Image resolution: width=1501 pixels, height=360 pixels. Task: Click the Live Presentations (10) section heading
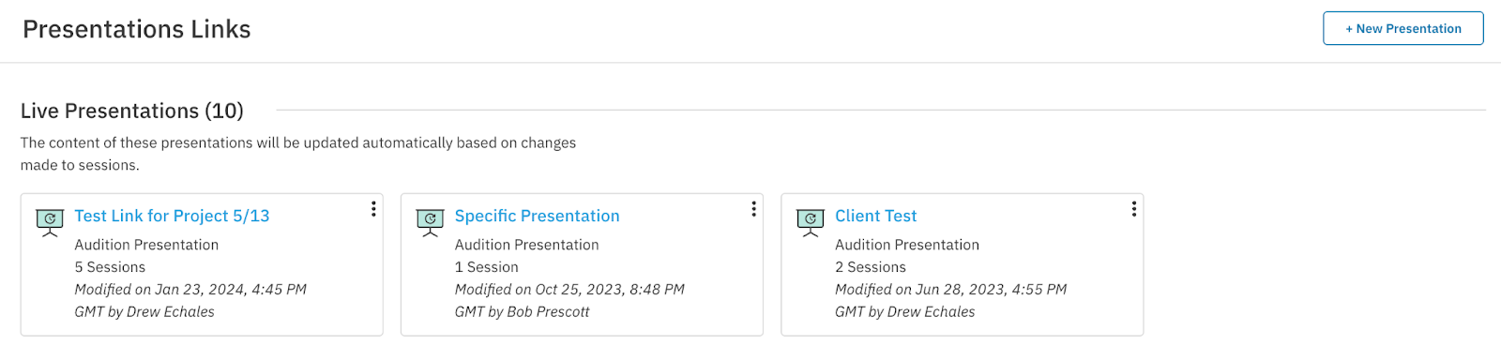coord(132,111)
